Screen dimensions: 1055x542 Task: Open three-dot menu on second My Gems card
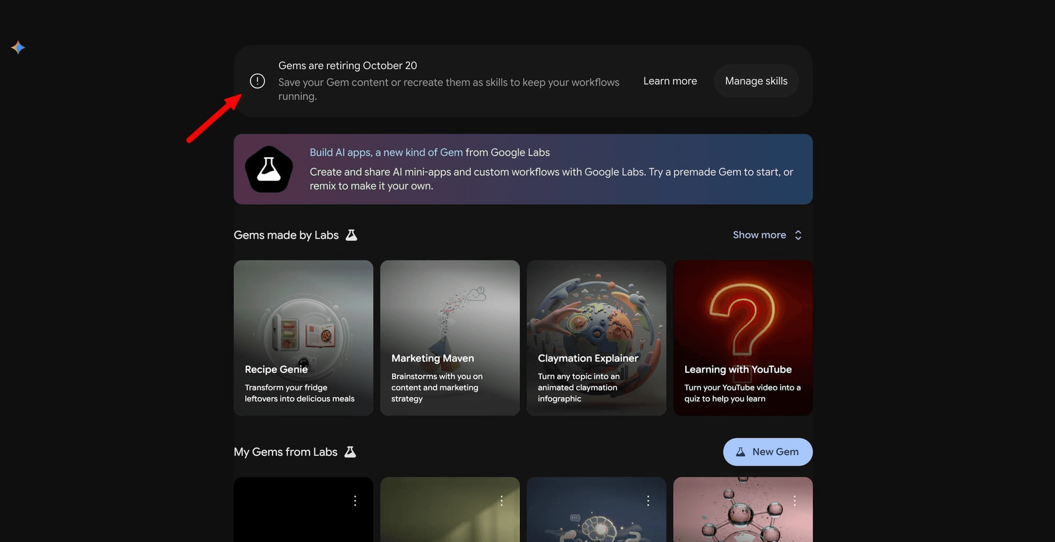(x=502, y=501)
